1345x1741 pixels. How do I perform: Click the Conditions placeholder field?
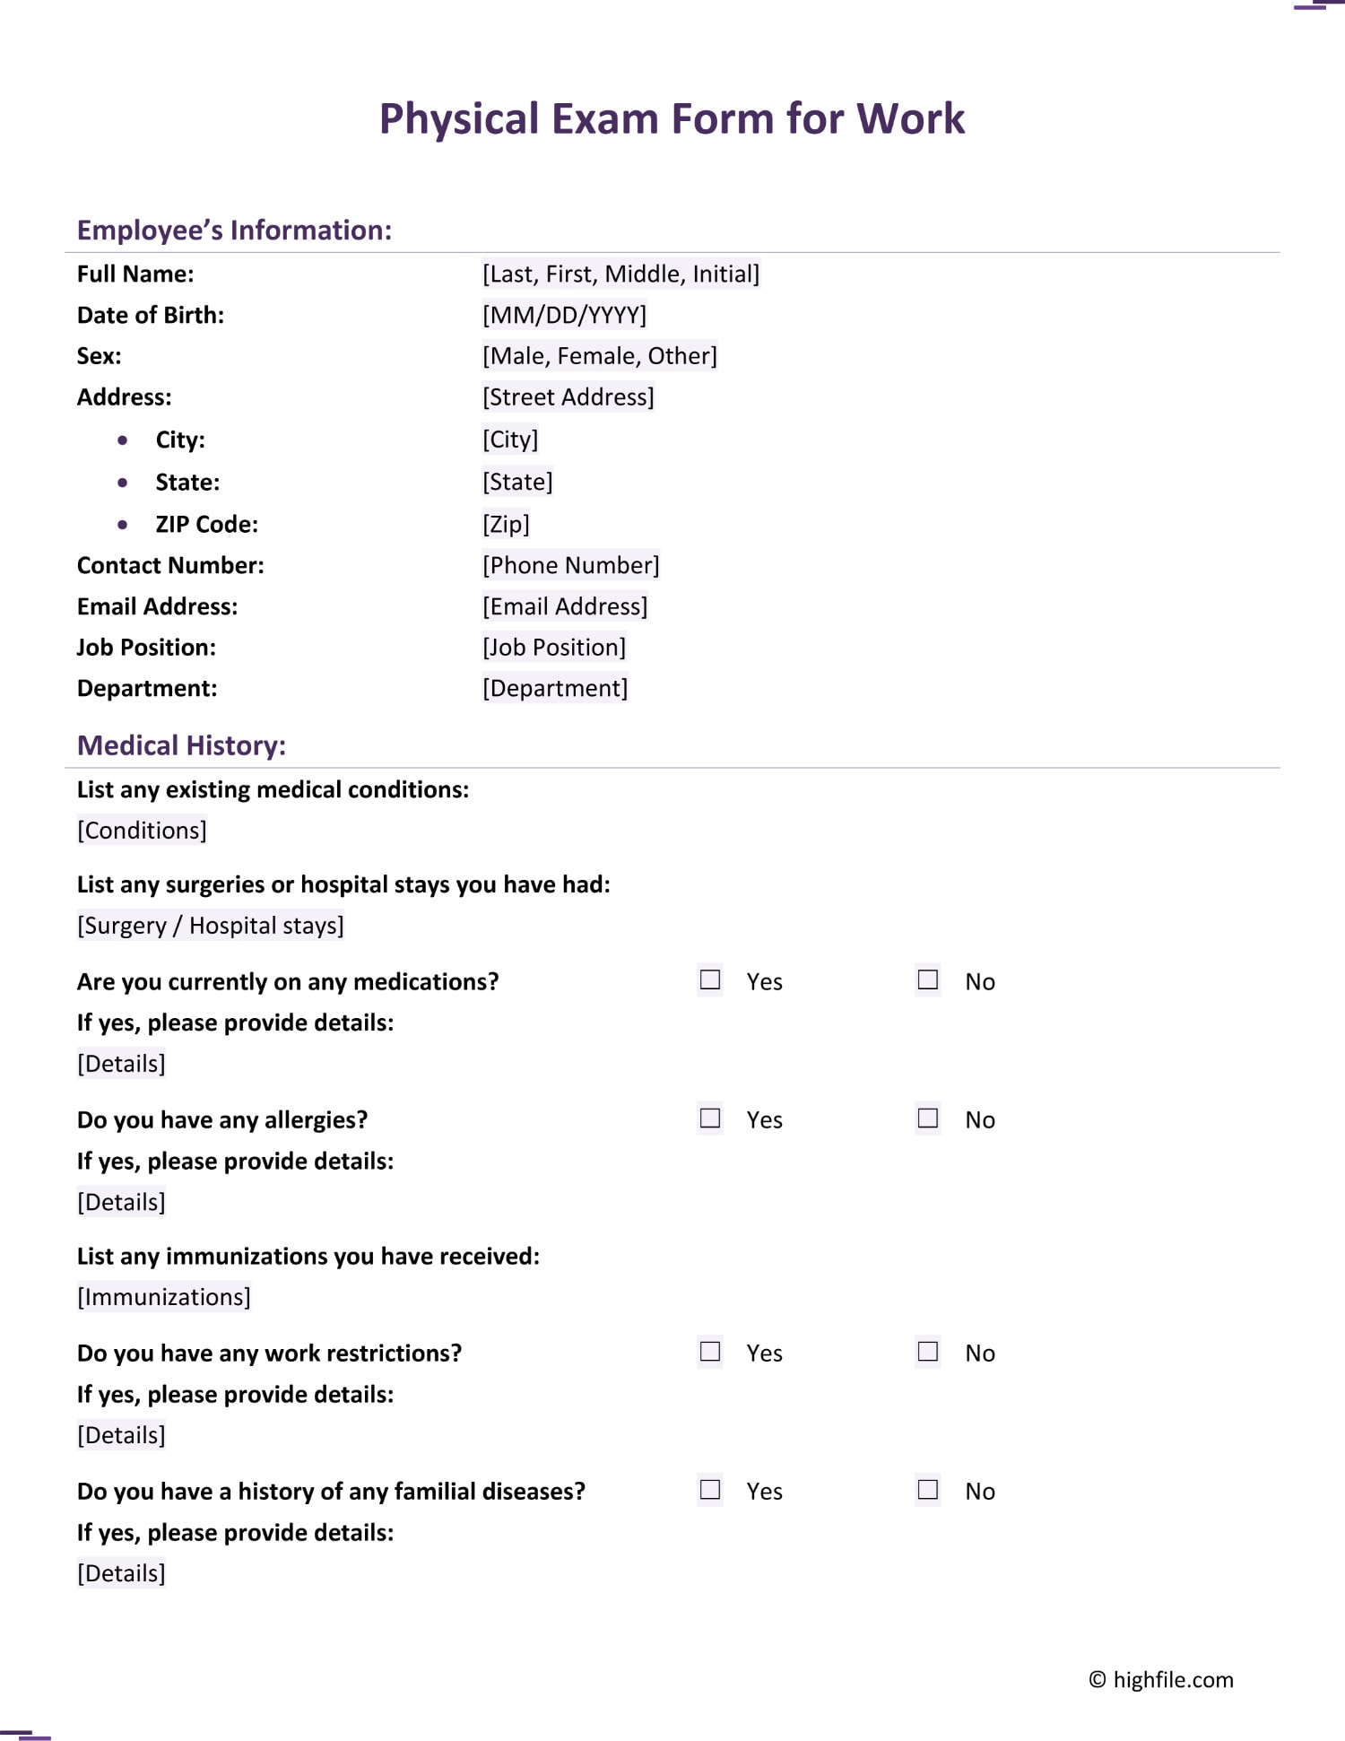(142, 831)
